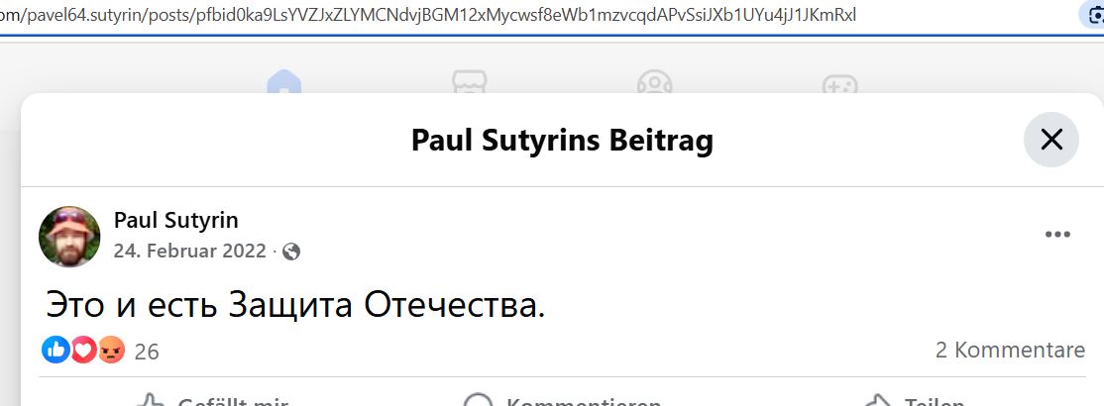Click the Gefällt mir button
This screenshot has height=406, width=1104.
(x=211, y=400)
